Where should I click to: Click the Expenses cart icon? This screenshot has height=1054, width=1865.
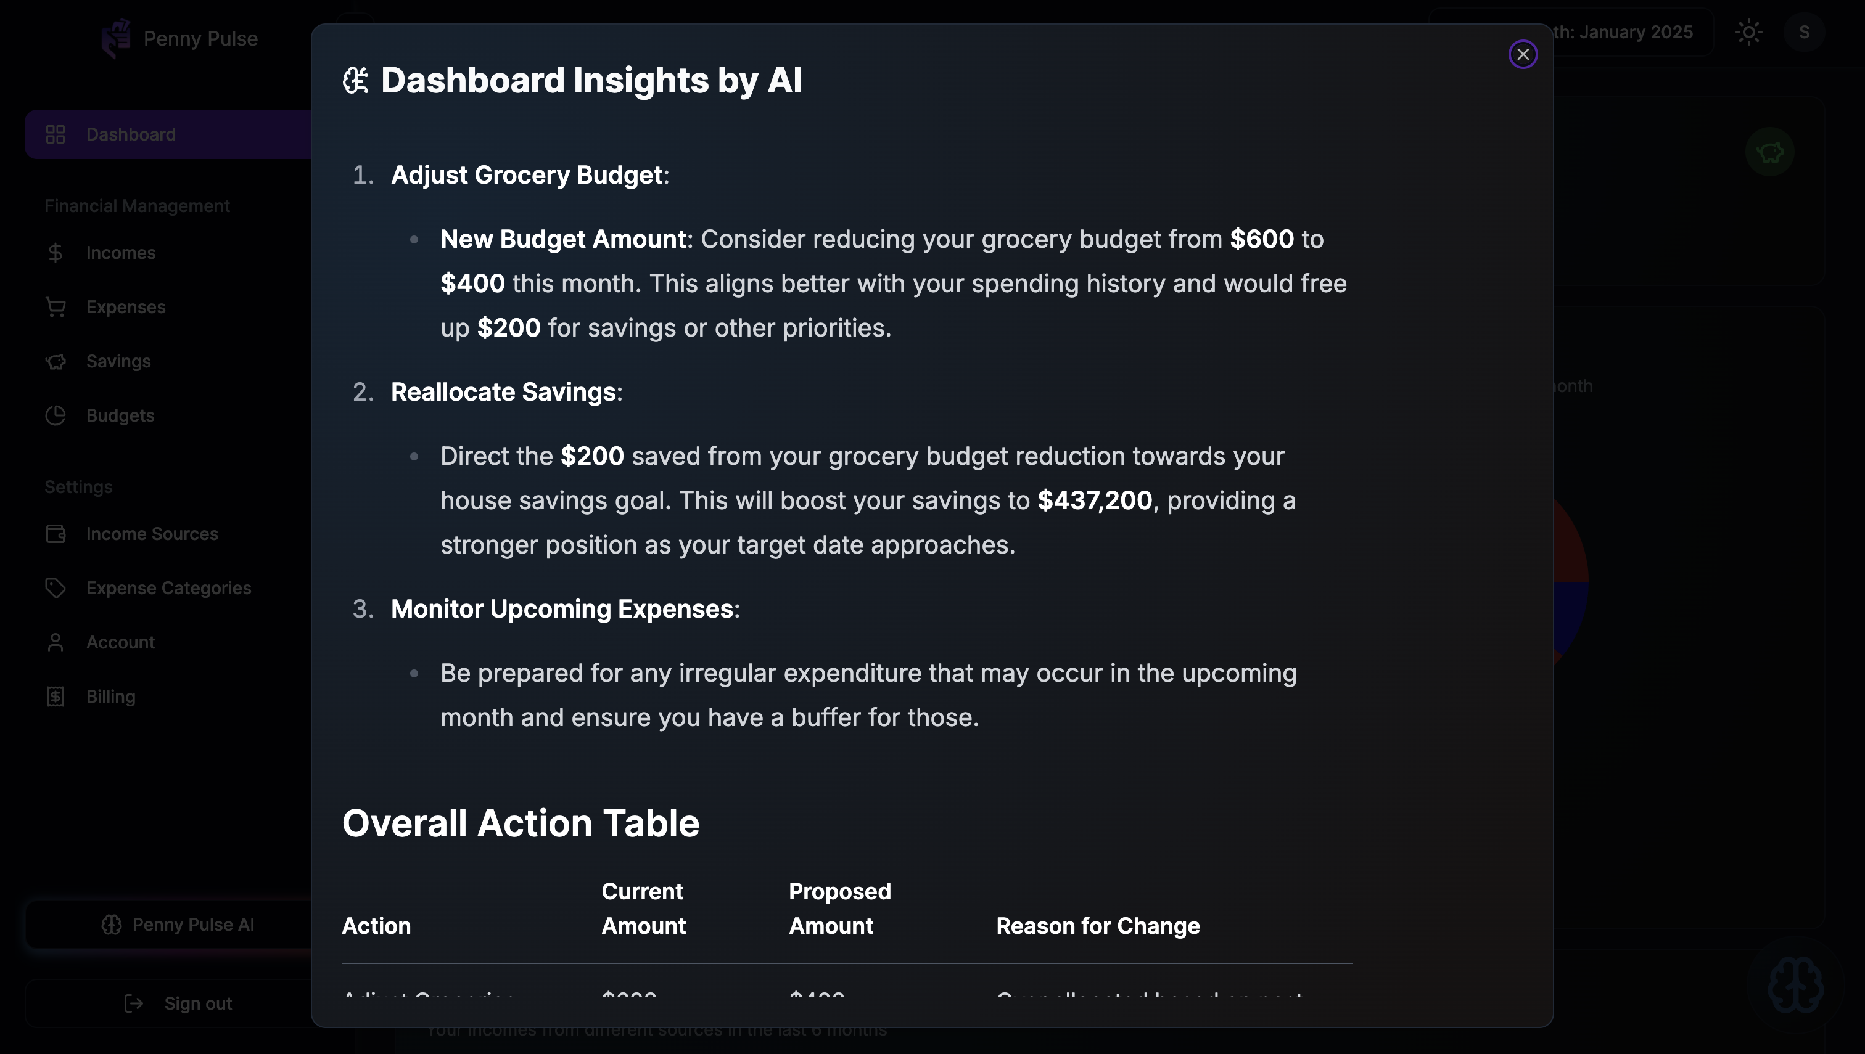(56, 307)
